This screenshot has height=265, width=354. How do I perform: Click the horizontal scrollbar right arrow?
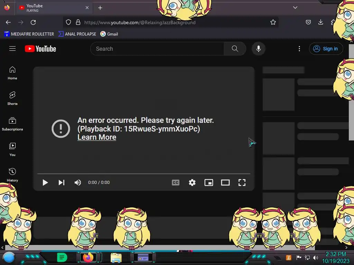346,248
